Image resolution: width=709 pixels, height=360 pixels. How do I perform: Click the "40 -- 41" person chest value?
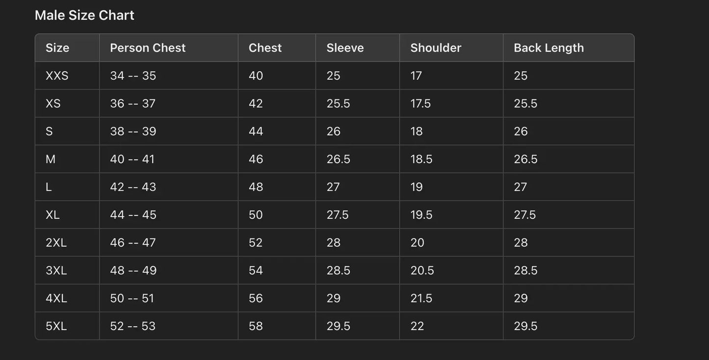point(132,159)
